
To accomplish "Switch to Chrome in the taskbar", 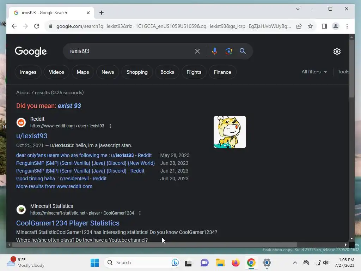I will (x=251, y=263).
